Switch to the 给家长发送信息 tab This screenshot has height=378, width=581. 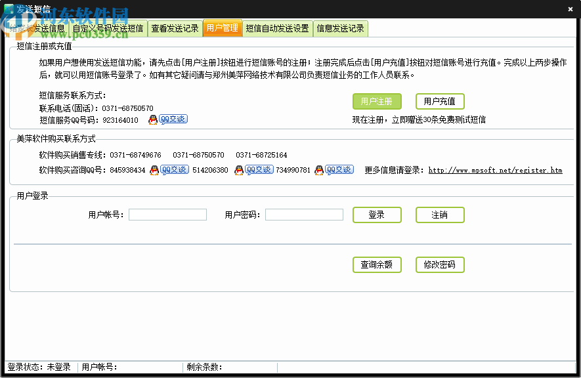click(x=35, y=28)
